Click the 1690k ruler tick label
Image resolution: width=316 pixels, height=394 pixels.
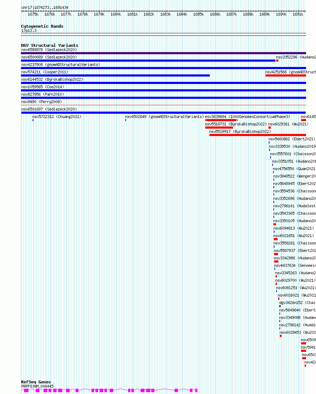pos(281,14)
